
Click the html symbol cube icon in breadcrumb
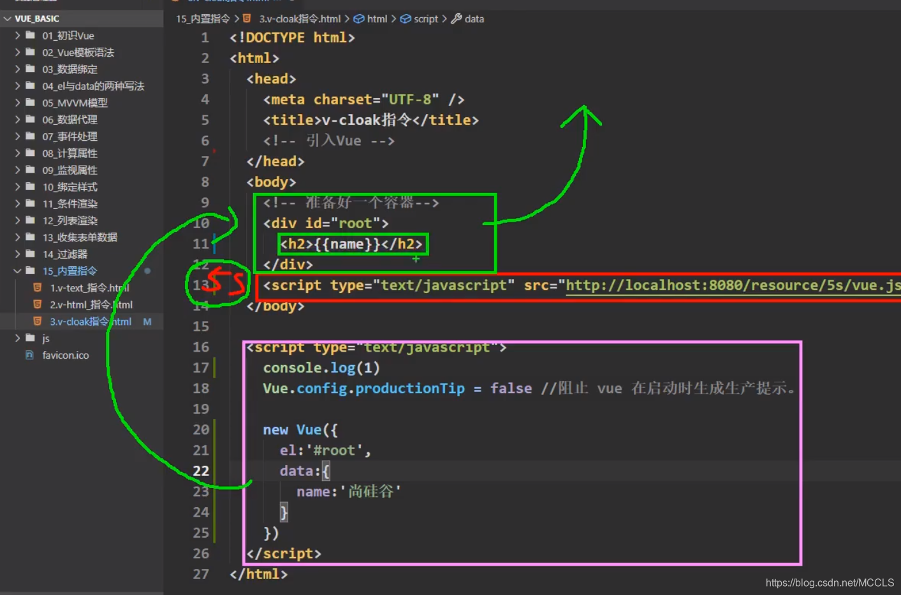pos(359,19)
